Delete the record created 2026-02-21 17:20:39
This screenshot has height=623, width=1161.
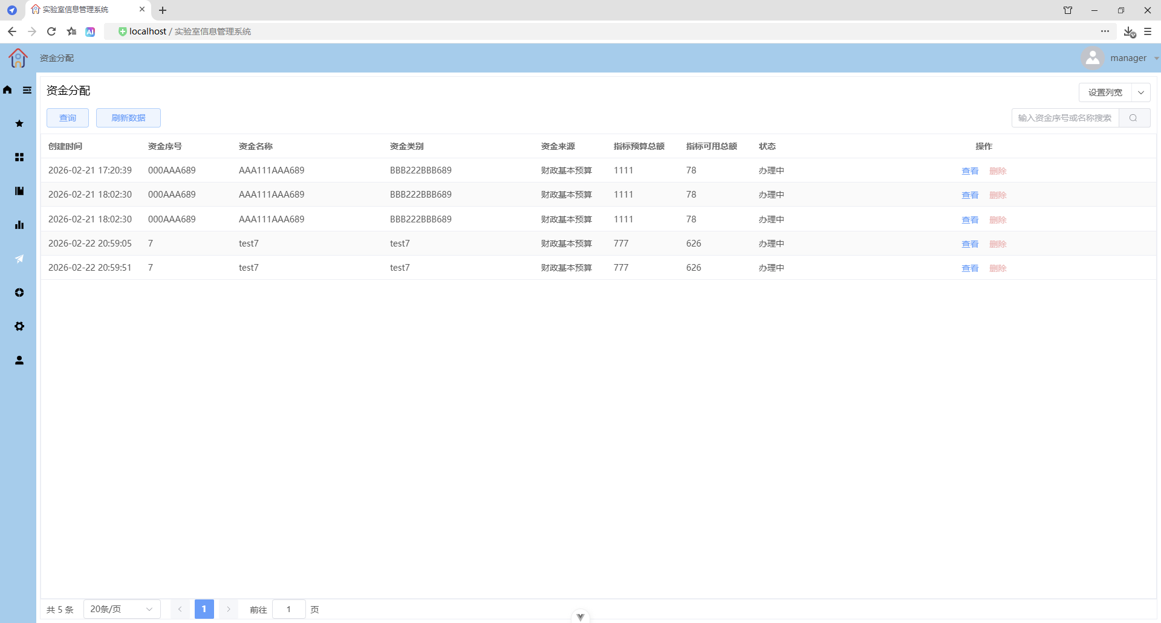(998, 171)
